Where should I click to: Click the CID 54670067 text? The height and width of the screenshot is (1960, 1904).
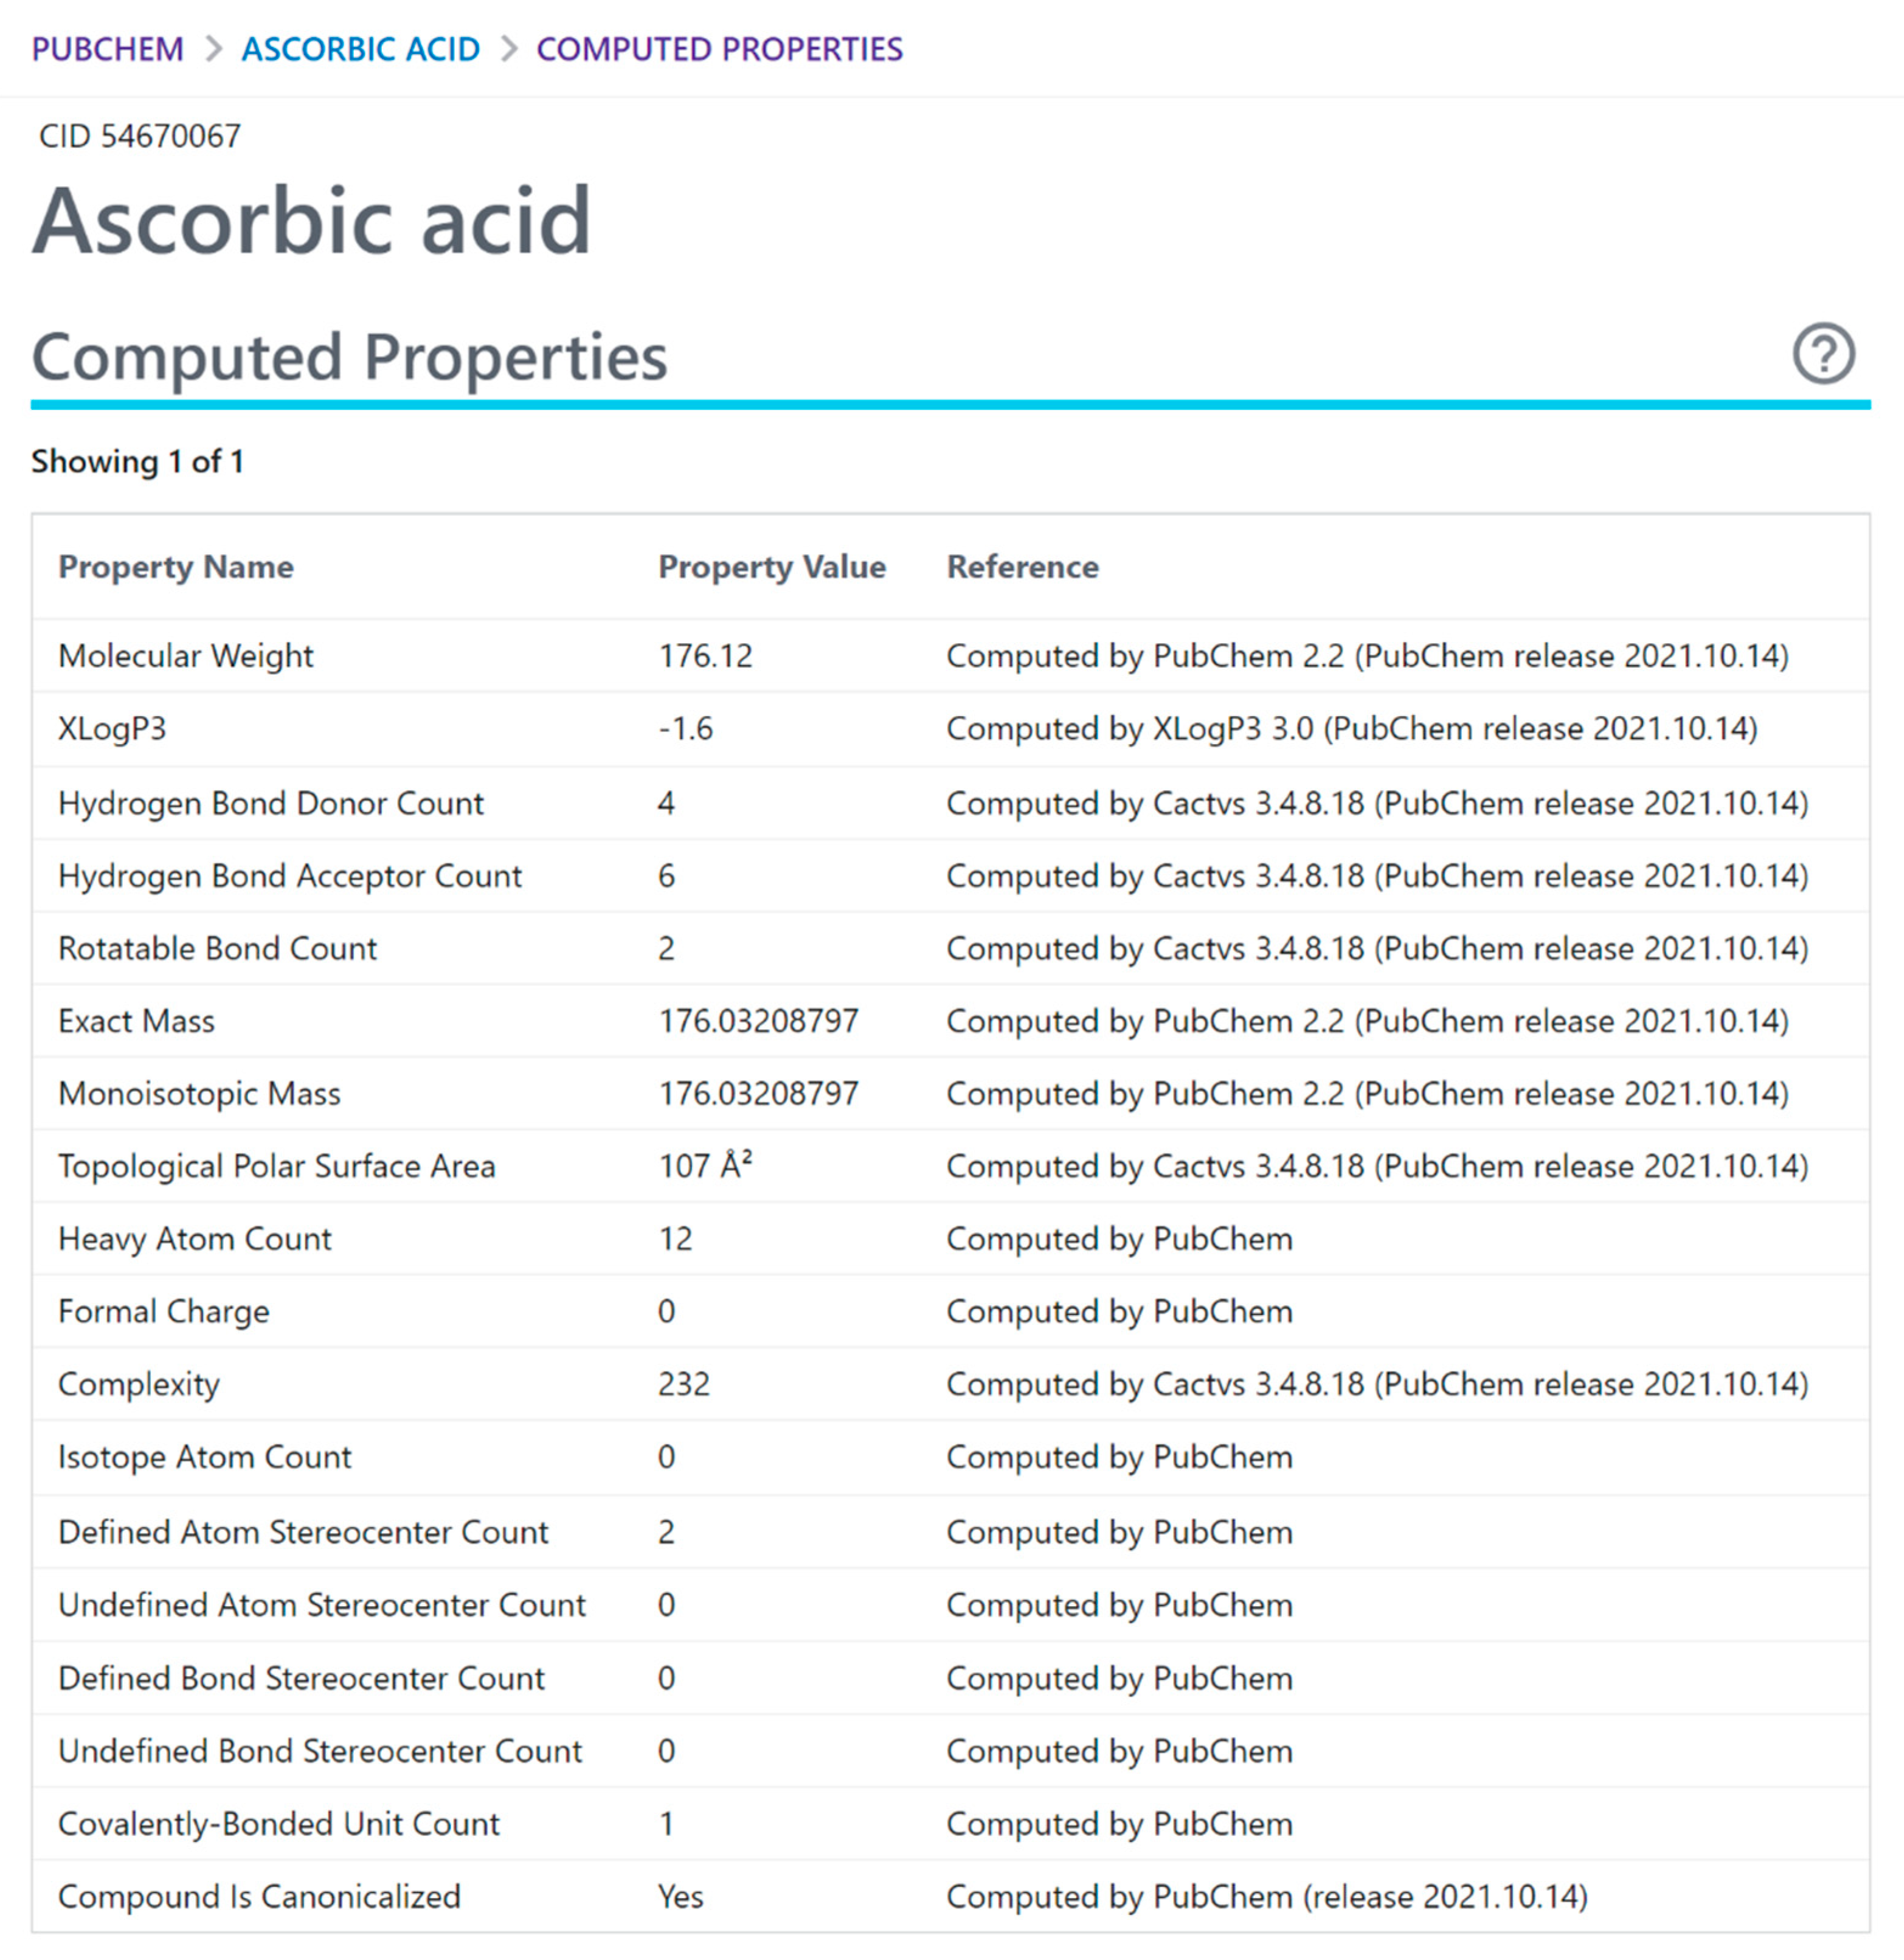click(139, 136)
